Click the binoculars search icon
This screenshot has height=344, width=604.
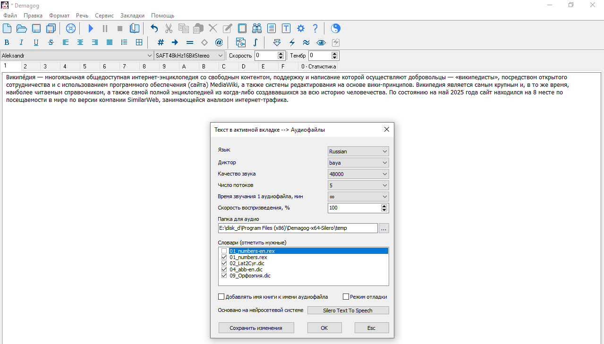(x=257, y=28)
